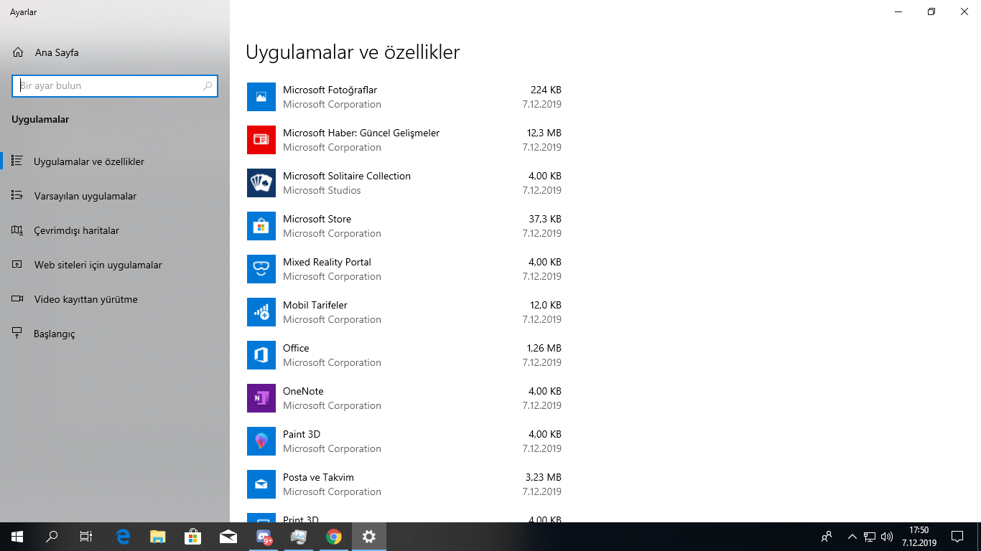Select the Mobil Tarifeler name text
The image size is (981, 551).
point(315,305)
